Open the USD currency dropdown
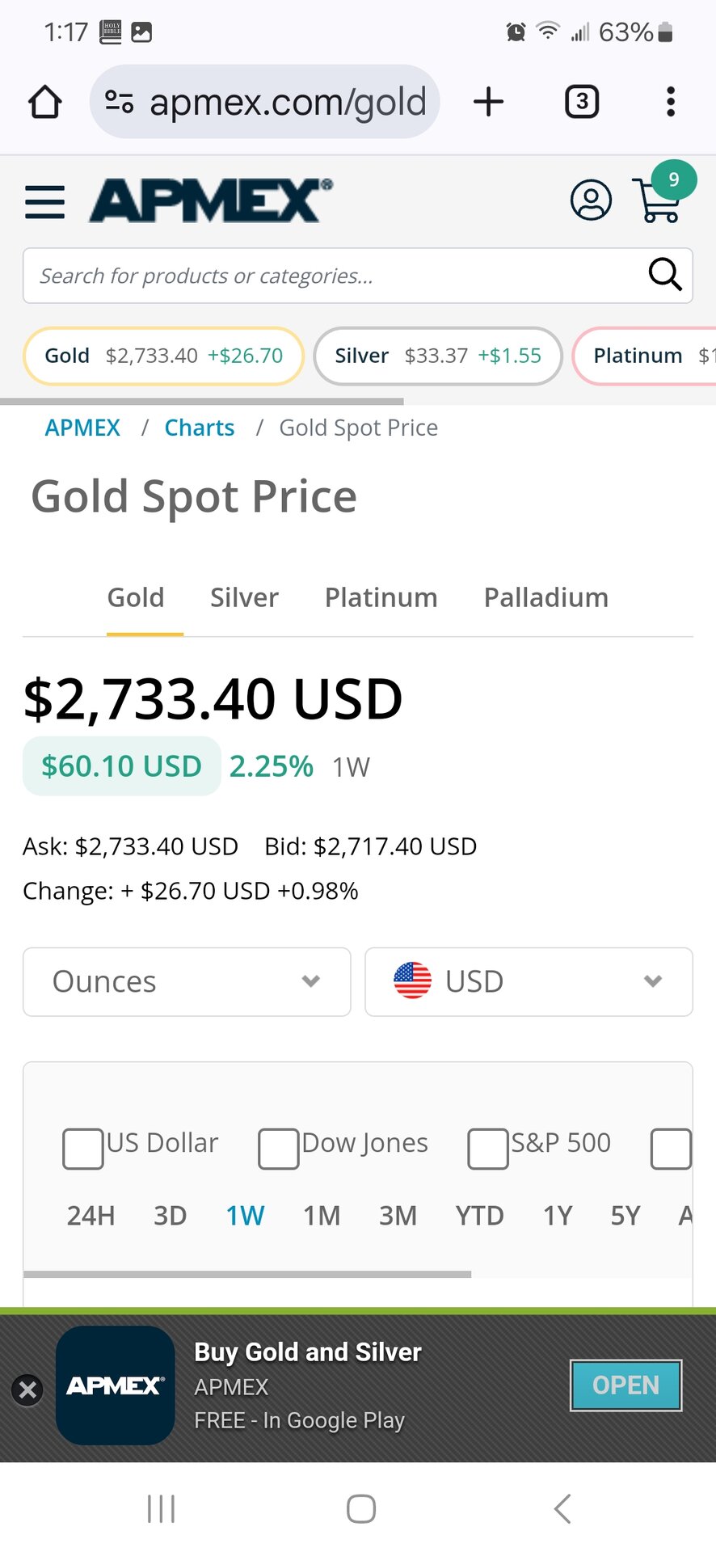This screenshot has height=1552, width=716. (529, 981)
